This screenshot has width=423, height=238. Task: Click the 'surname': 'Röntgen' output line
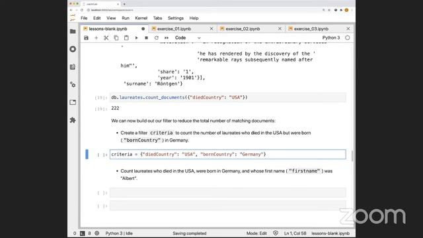coord(153,84)
